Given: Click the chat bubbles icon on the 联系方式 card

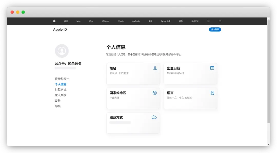Looking at the screenshot, I should 154,117.
